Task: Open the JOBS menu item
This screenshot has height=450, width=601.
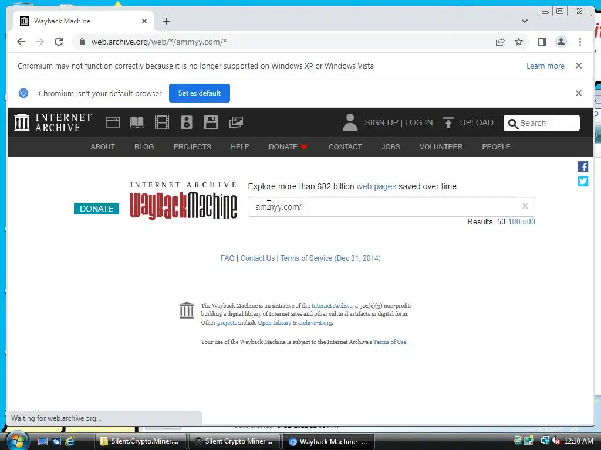Action: (390, 147)
